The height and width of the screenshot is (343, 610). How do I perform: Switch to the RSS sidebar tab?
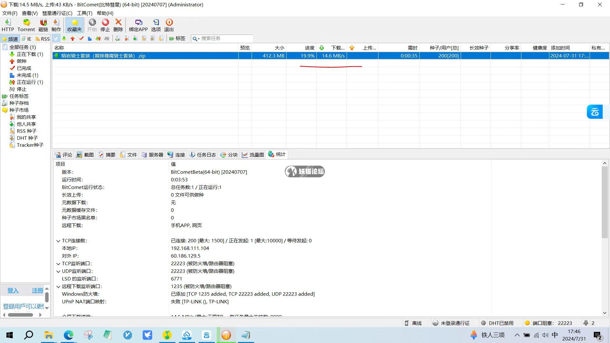(x=43, y=39)
